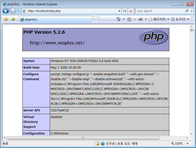Stop loading with the red X button
The width and height of the screenshot is (196, 148).
click(131, 11)
